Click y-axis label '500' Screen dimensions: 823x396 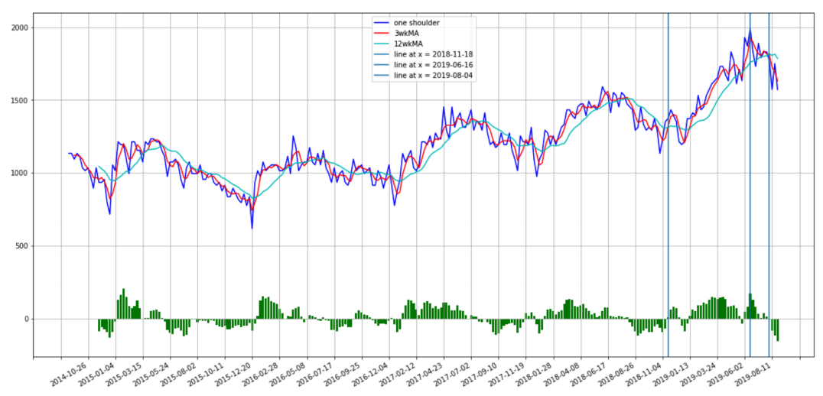(x=22, y=246)
